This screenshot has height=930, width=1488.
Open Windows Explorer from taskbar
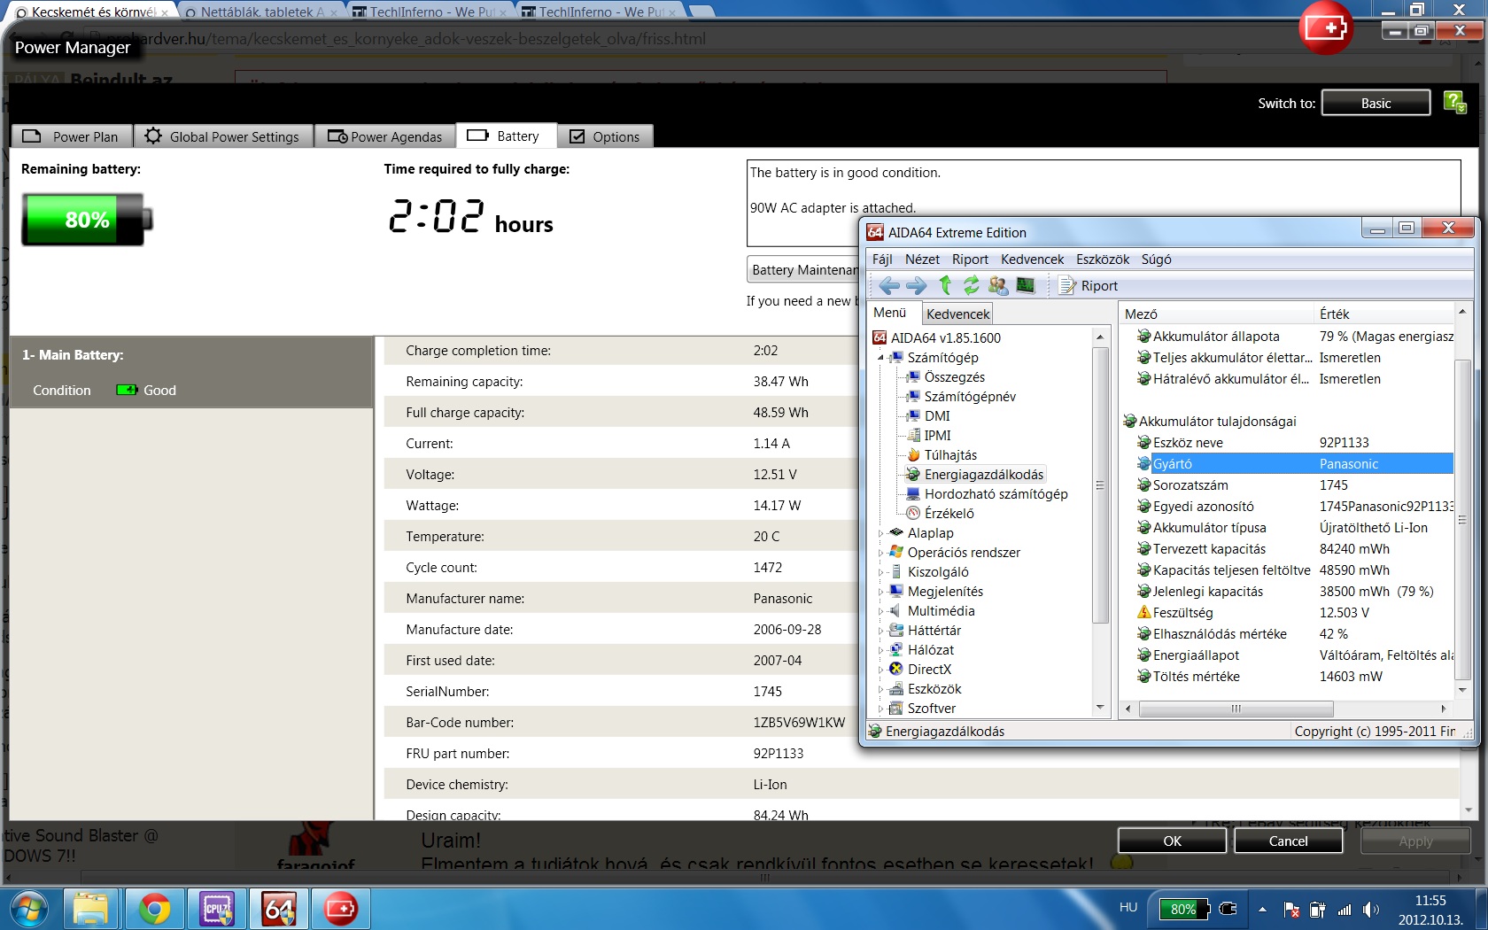(x=90, y=909)
